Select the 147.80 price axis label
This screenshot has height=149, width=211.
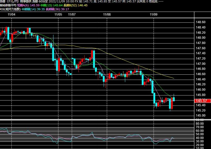pyautogui.click(x=200, y=43)
